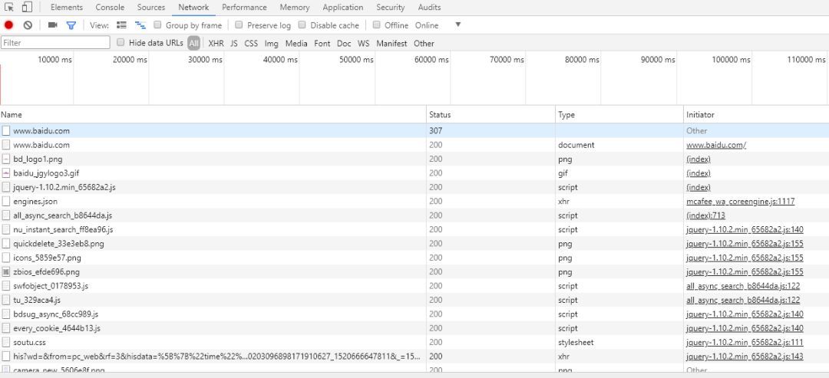Open the Elements tab
The height and width of the screenshot is (378, 829).
[x=67, y=8]
